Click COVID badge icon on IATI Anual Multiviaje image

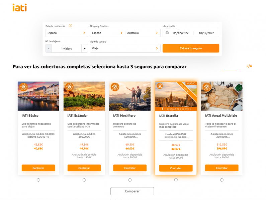[x=207, y=87]
